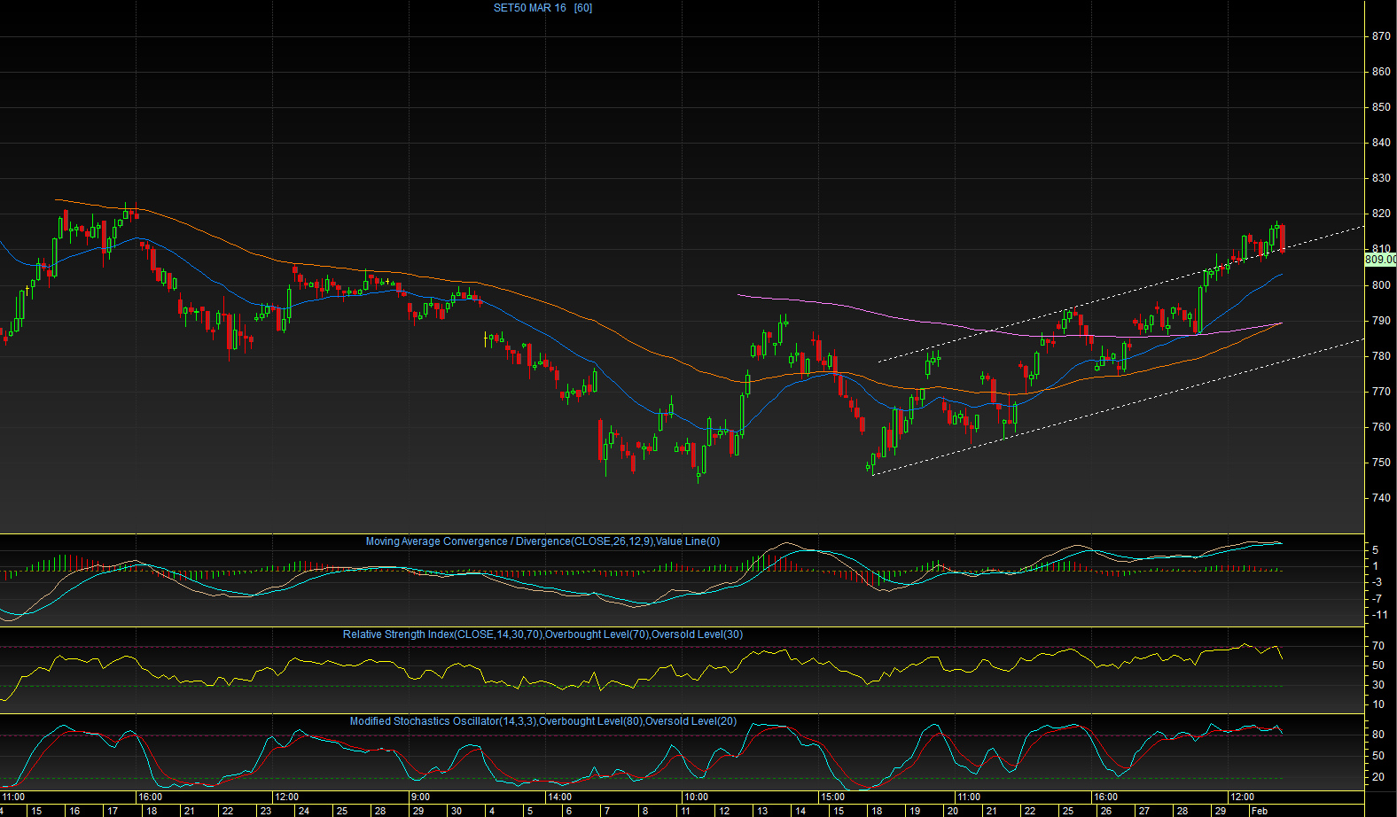
Task: Click date 13 on the date axis
Action: 761,811
